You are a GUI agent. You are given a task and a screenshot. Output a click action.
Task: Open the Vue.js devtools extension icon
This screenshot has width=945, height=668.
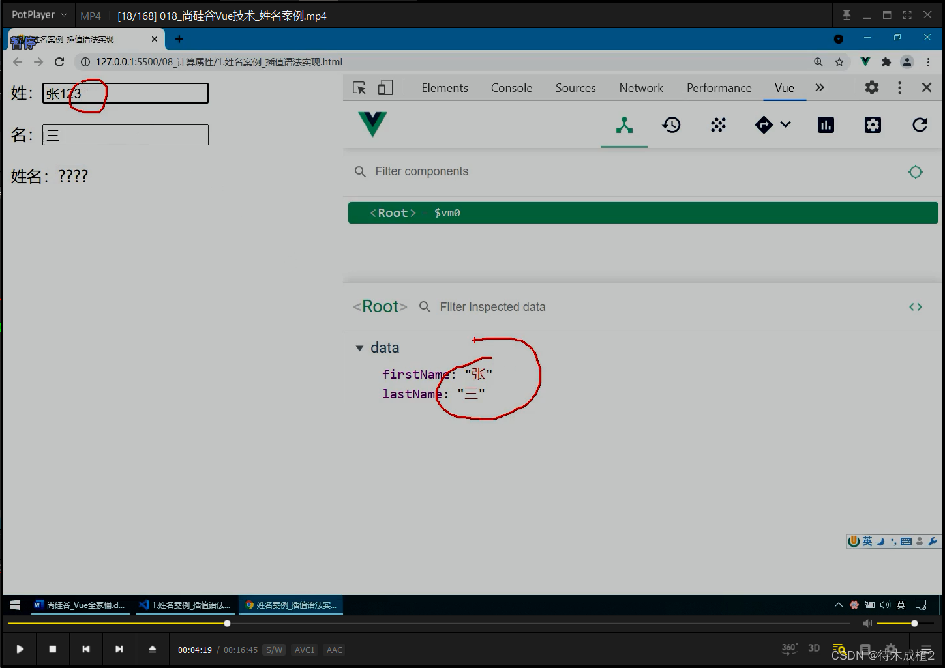[x=865, y=62]
